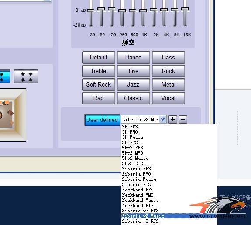Apply the Treble equalizer preset
Image resolution: width=251 pixels, height=225 pixels.
(99, 71)
